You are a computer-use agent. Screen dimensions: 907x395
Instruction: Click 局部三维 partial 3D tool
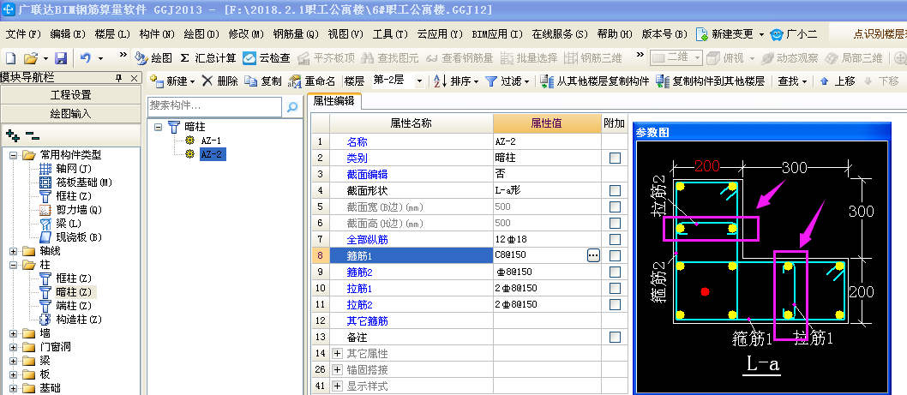click(853, 57)
